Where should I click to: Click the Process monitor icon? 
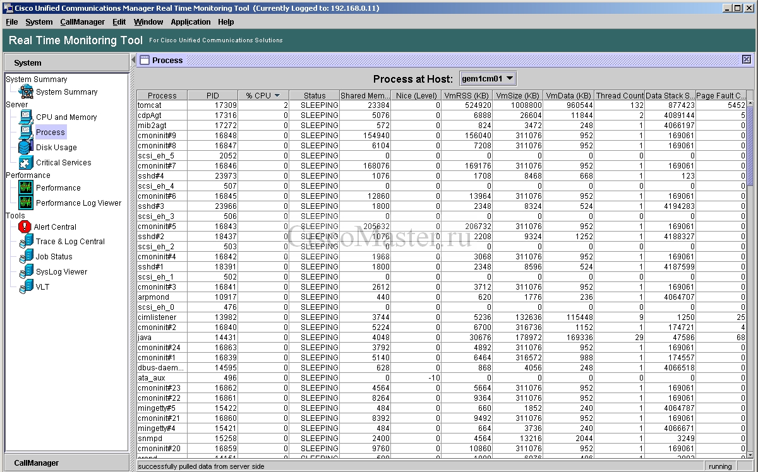tap(26, 132)
